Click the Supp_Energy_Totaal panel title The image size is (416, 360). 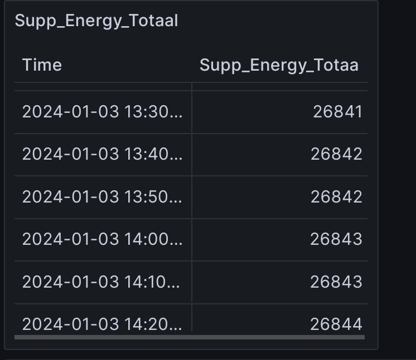click(x=96, y=21)
